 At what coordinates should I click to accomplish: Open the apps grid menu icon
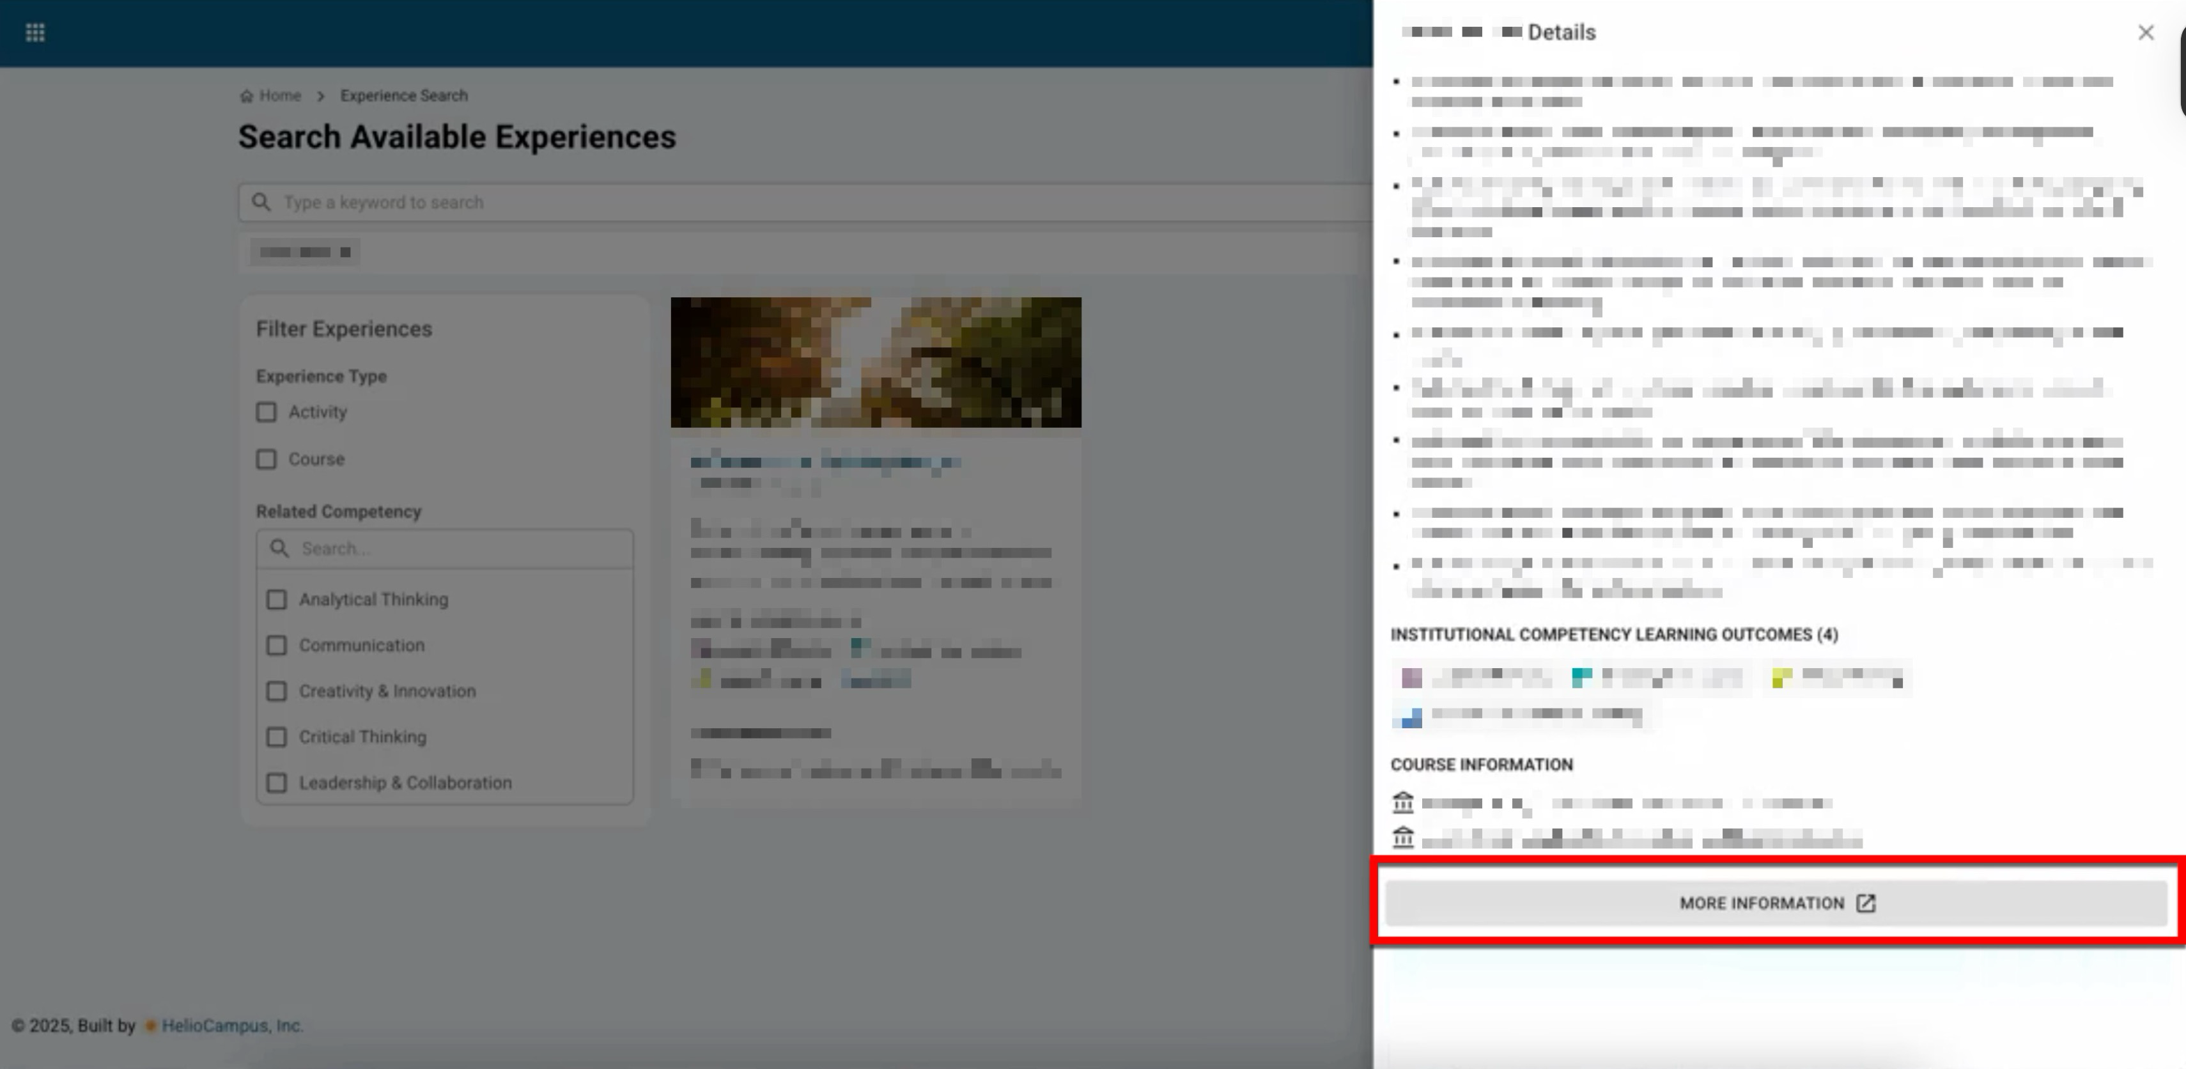click(x=35, y=32)
